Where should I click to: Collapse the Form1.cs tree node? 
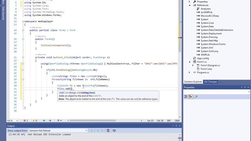(x=190, y=62)
